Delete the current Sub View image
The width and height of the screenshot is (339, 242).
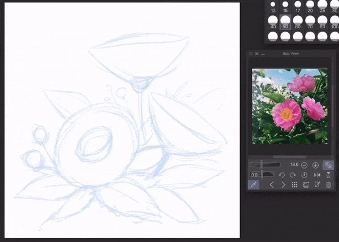coord(328,185)
